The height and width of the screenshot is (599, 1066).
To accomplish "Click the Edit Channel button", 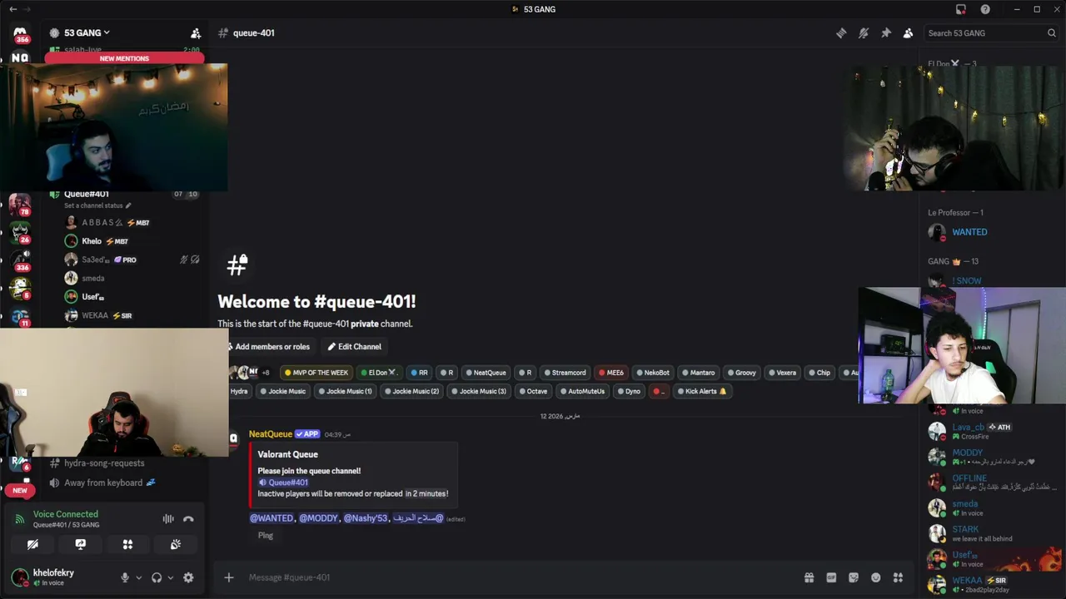I will (x=355, y=347).
